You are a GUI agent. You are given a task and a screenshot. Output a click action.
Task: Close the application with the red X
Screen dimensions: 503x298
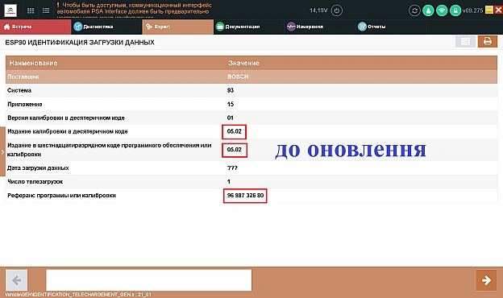[498, 10]
